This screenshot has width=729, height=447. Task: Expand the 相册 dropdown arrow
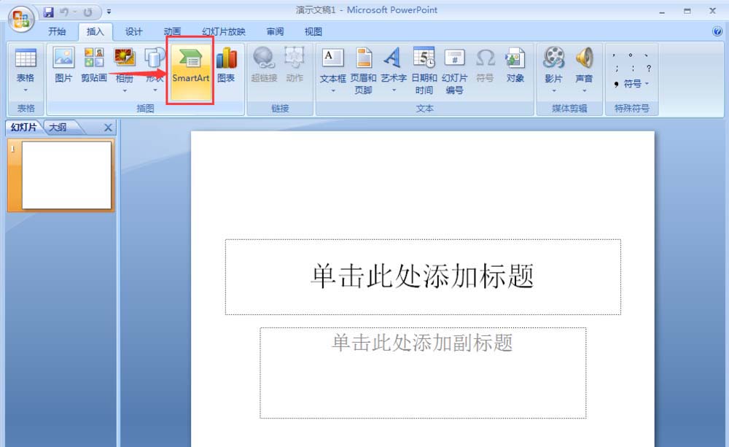[124, 90]
